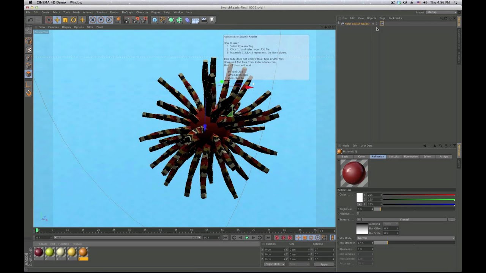Select the Live Selection arrow tool
486x273 pixels.
point(49,20)
